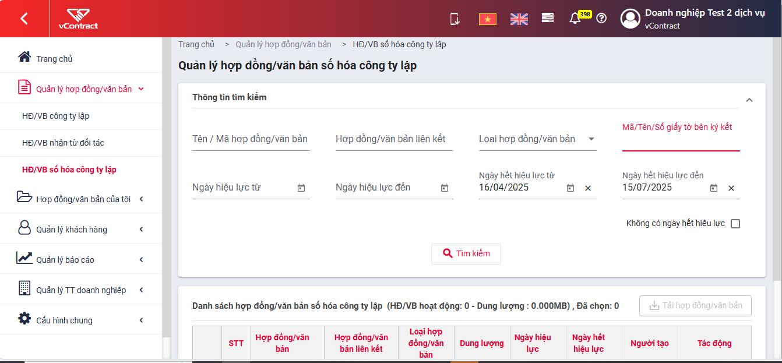Click the Người tạo column header
This screenshot has width=782, height=363.
pyautogui.click(x=650, y=343)
